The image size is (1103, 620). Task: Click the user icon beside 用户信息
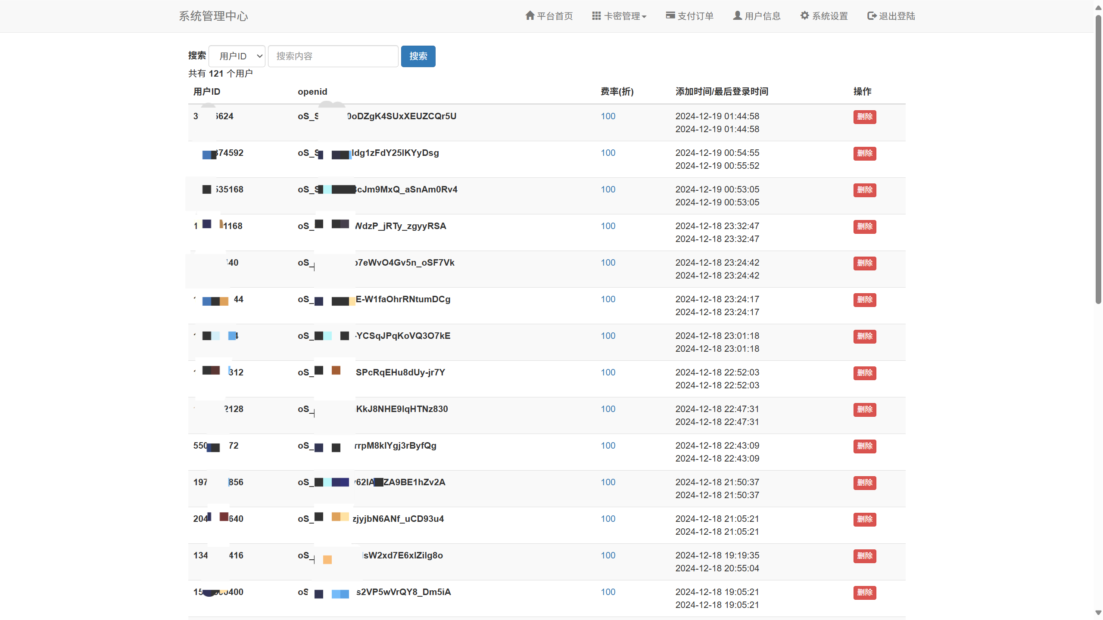point(738,15)
